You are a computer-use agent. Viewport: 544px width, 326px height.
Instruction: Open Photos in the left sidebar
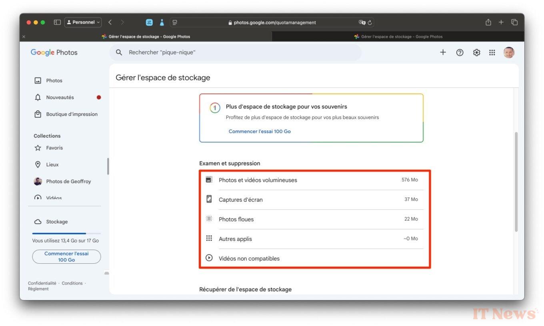(54, 81)
